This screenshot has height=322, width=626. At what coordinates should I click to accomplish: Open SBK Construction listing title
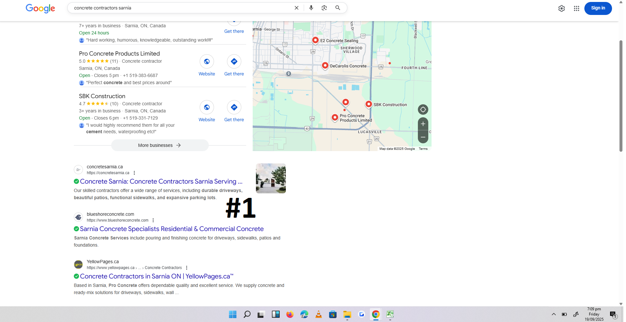pos(102,96)
